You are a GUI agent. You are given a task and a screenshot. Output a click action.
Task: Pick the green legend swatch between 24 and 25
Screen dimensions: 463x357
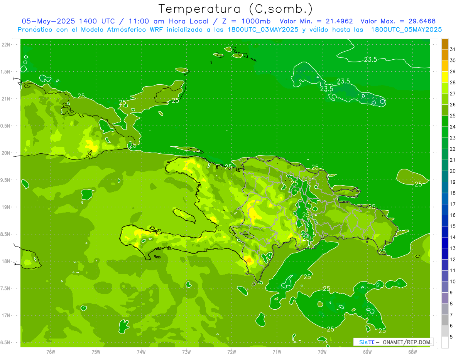(x=445, y=121)
